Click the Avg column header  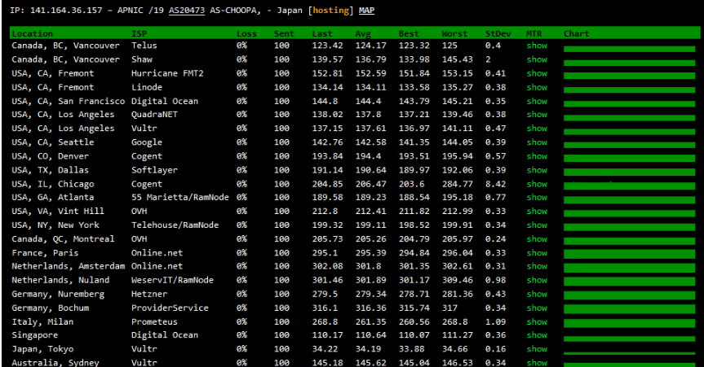click(363, 33)
